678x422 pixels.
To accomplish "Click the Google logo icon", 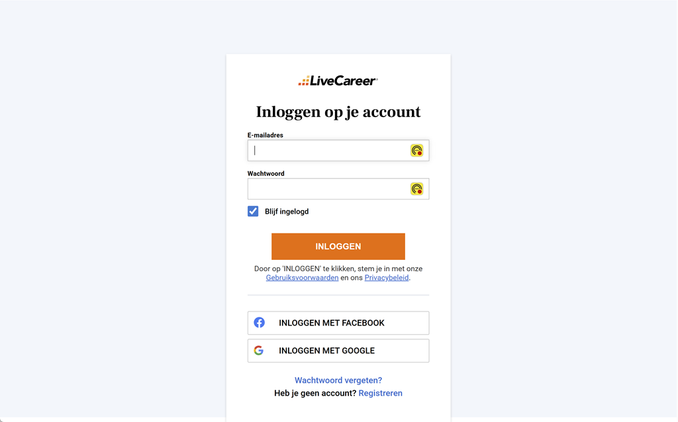I will pyautogui.click(x=259, y=351).
